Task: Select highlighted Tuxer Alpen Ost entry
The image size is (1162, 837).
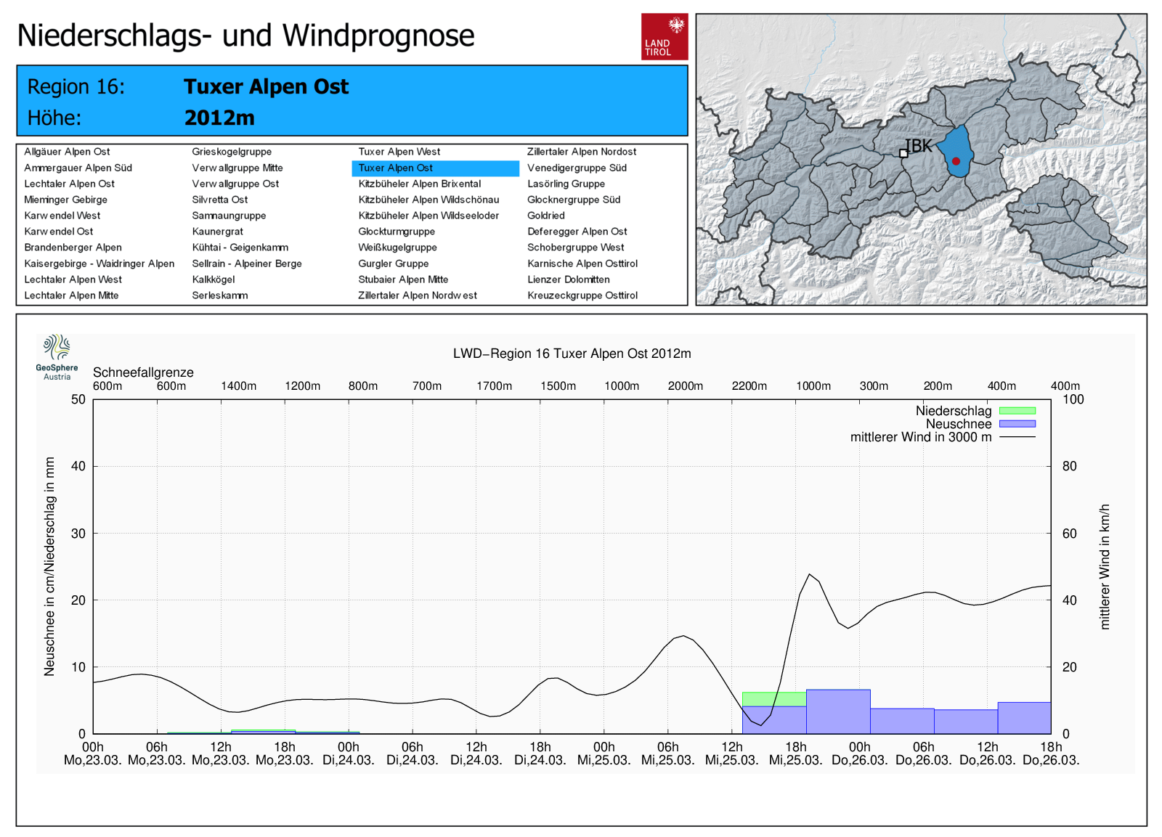Action: click(396, 168)
